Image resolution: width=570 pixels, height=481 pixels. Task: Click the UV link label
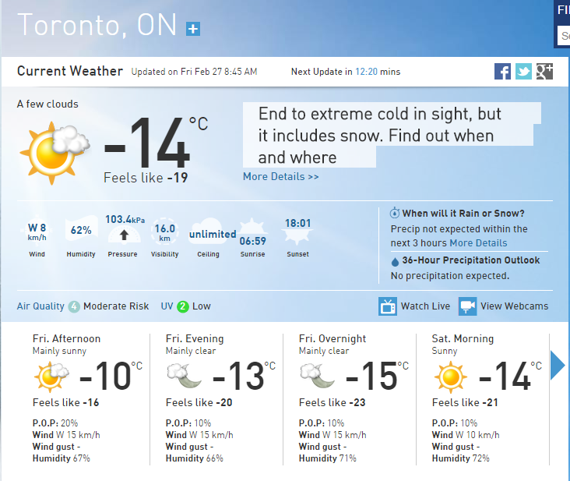point(167,306)
